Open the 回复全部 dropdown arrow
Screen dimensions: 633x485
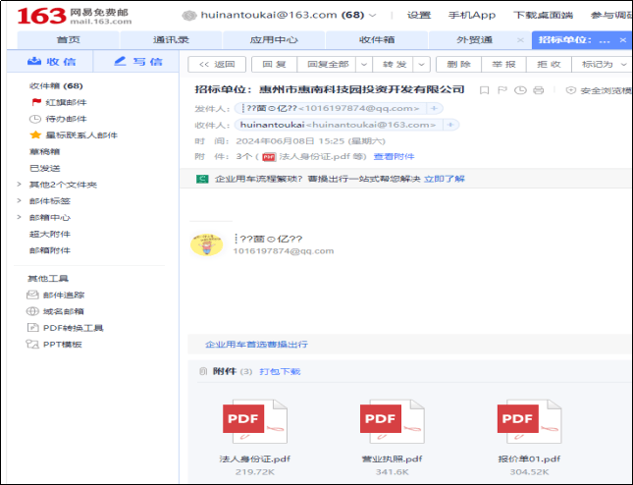[x=363, y=64]
